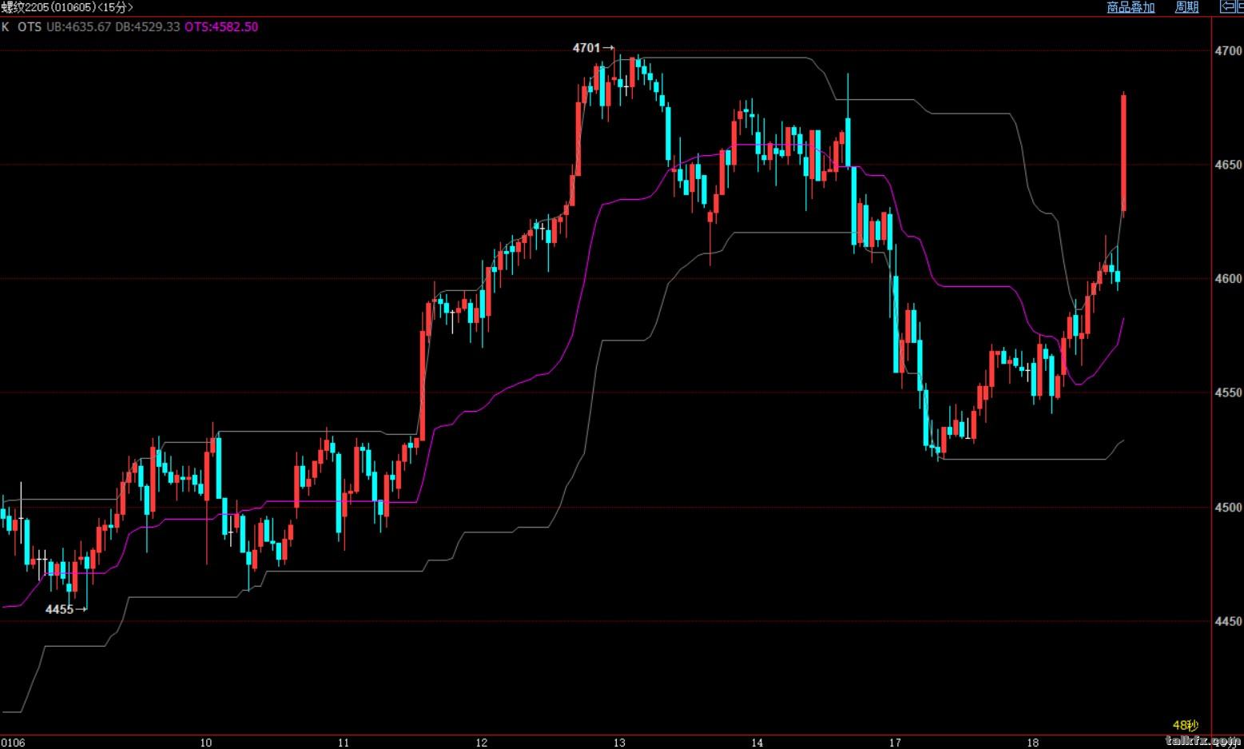Click date label 18 on time axis
Screen dimensions: 1244x749
coord(1033,743)
